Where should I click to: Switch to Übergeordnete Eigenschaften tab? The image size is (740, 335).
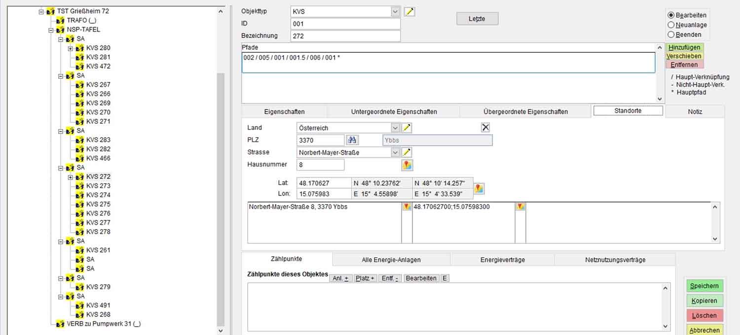click(x=525, y=112)
